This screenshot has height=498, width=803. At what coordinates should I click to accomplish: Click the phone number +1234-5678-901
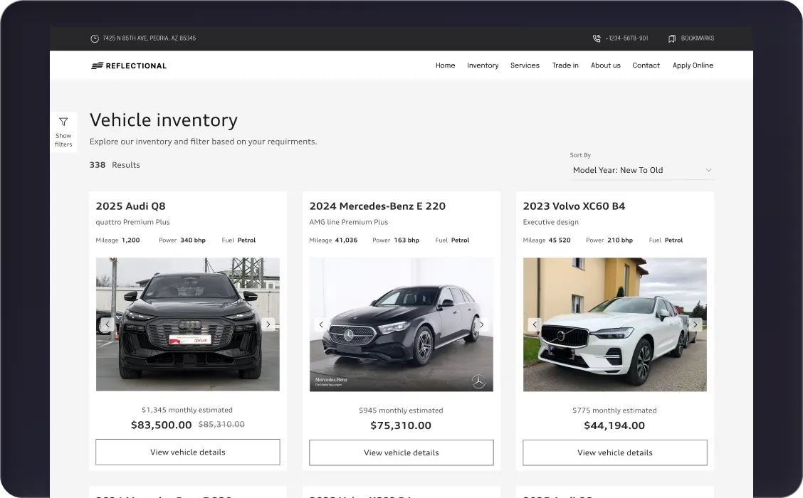(x=626, y=38)
